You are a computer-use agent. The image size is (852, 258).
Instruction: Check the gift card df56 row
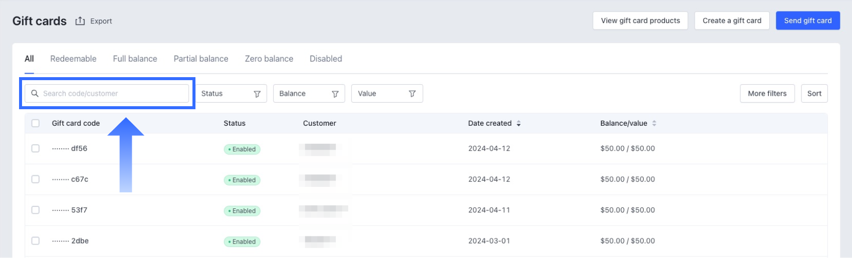point(36,148)
